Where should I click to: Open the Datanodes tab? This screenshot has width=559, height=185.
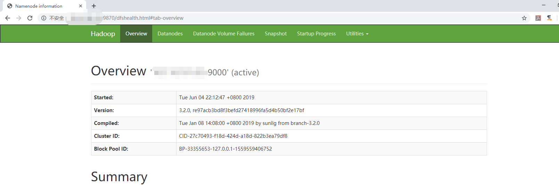(x=170, y=34)
